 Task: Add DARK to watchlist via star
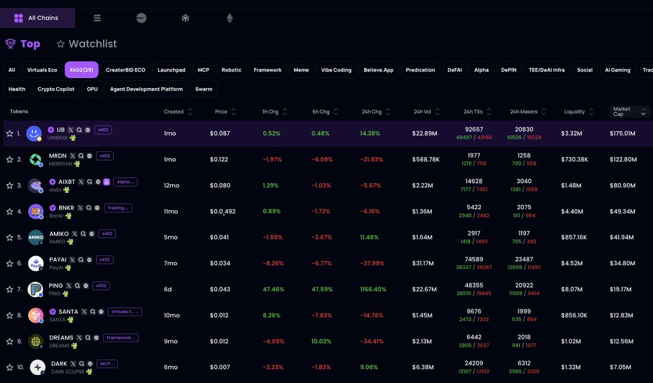[x=9, y=367]
